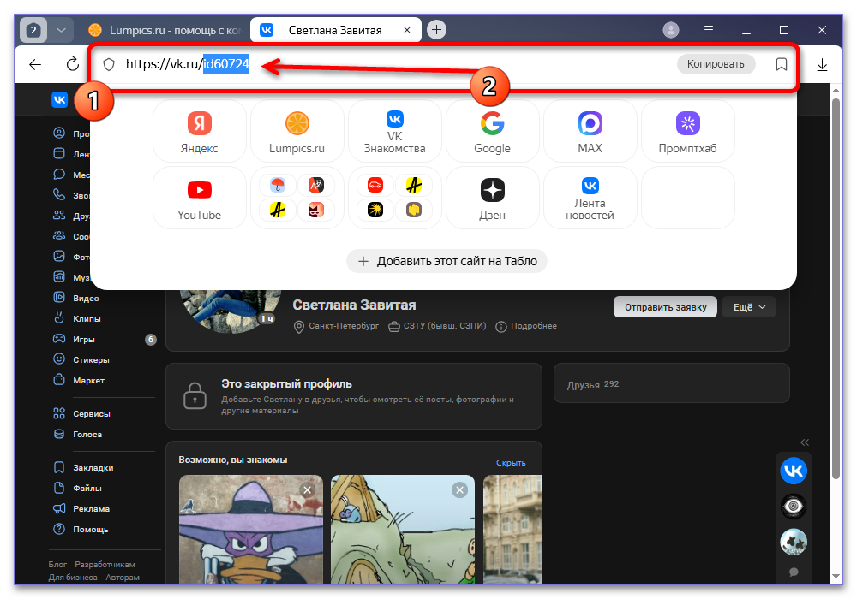Screen dimensions: 857x599
Task: Switch to the Светлана Завитая tab
Action: coord(336,30)
